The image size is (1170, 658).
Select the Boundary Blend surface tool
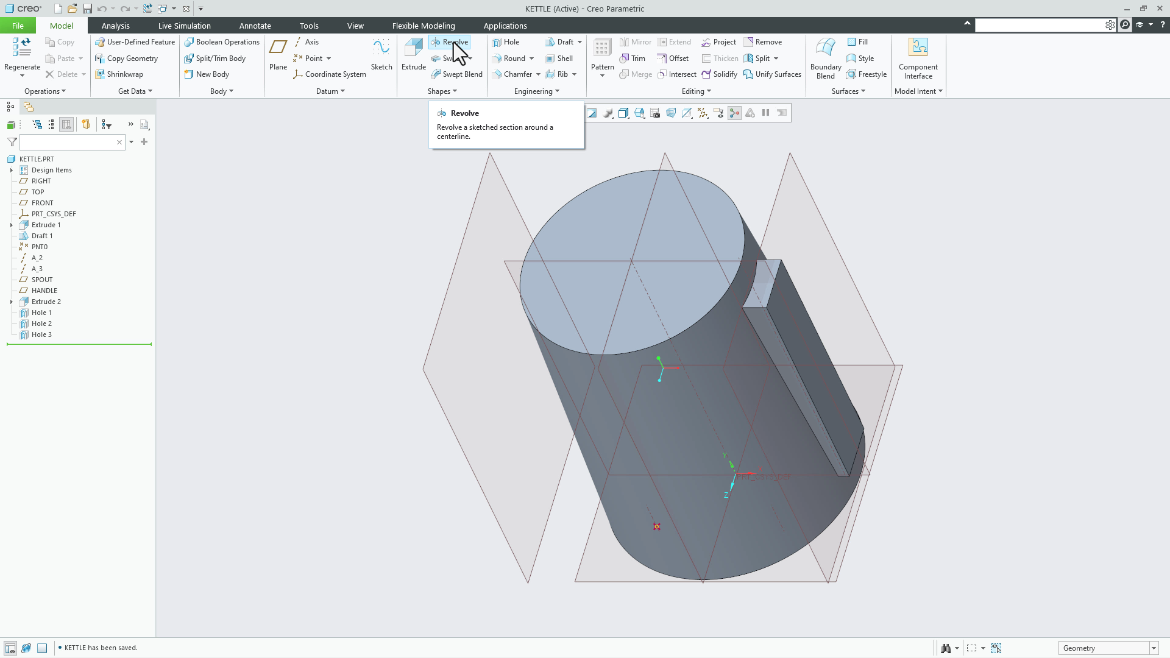click(x=824, y=58)
